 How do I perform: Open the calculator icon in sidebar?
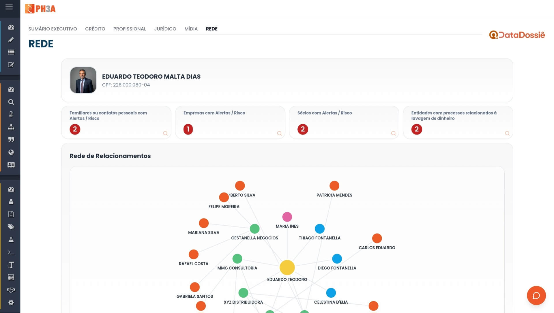pos(11,277)
